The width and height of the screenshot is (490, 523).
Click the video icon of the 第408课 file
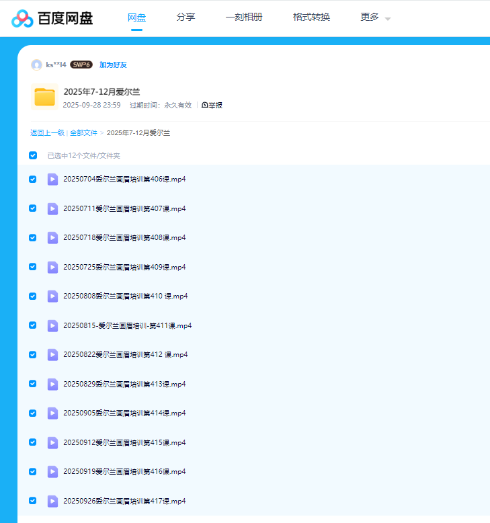pyautogui.click(x=52, y=238)
